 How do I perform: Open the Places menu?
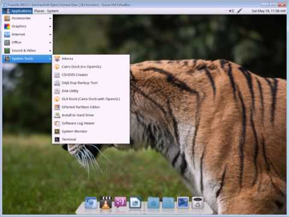(39, 11)
